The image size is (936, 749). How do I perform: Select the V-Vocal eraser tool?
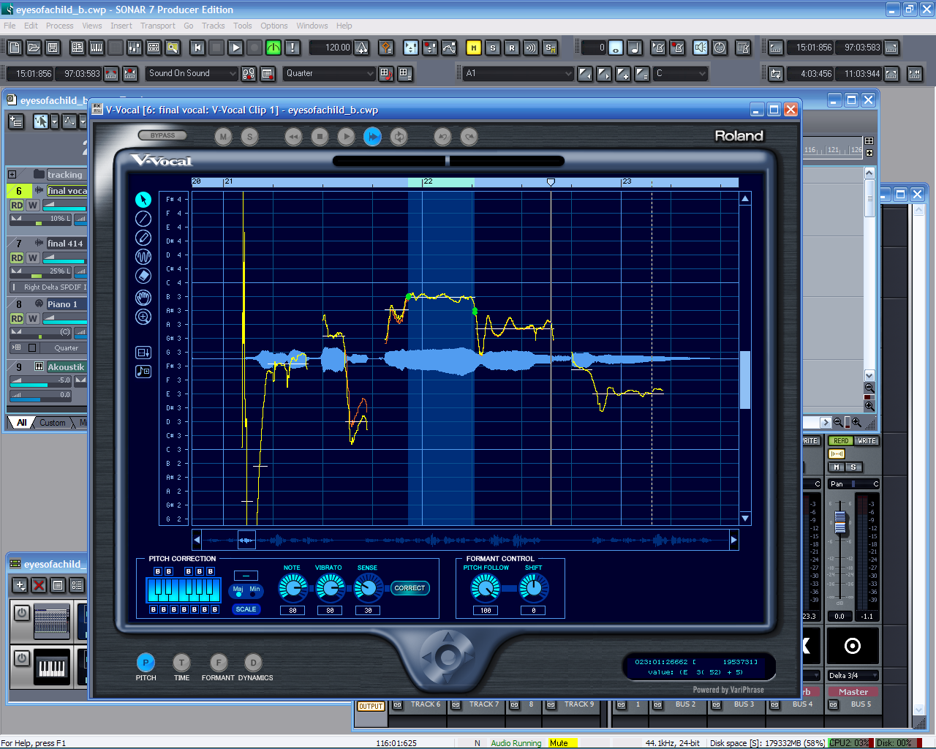pos(143,276)
